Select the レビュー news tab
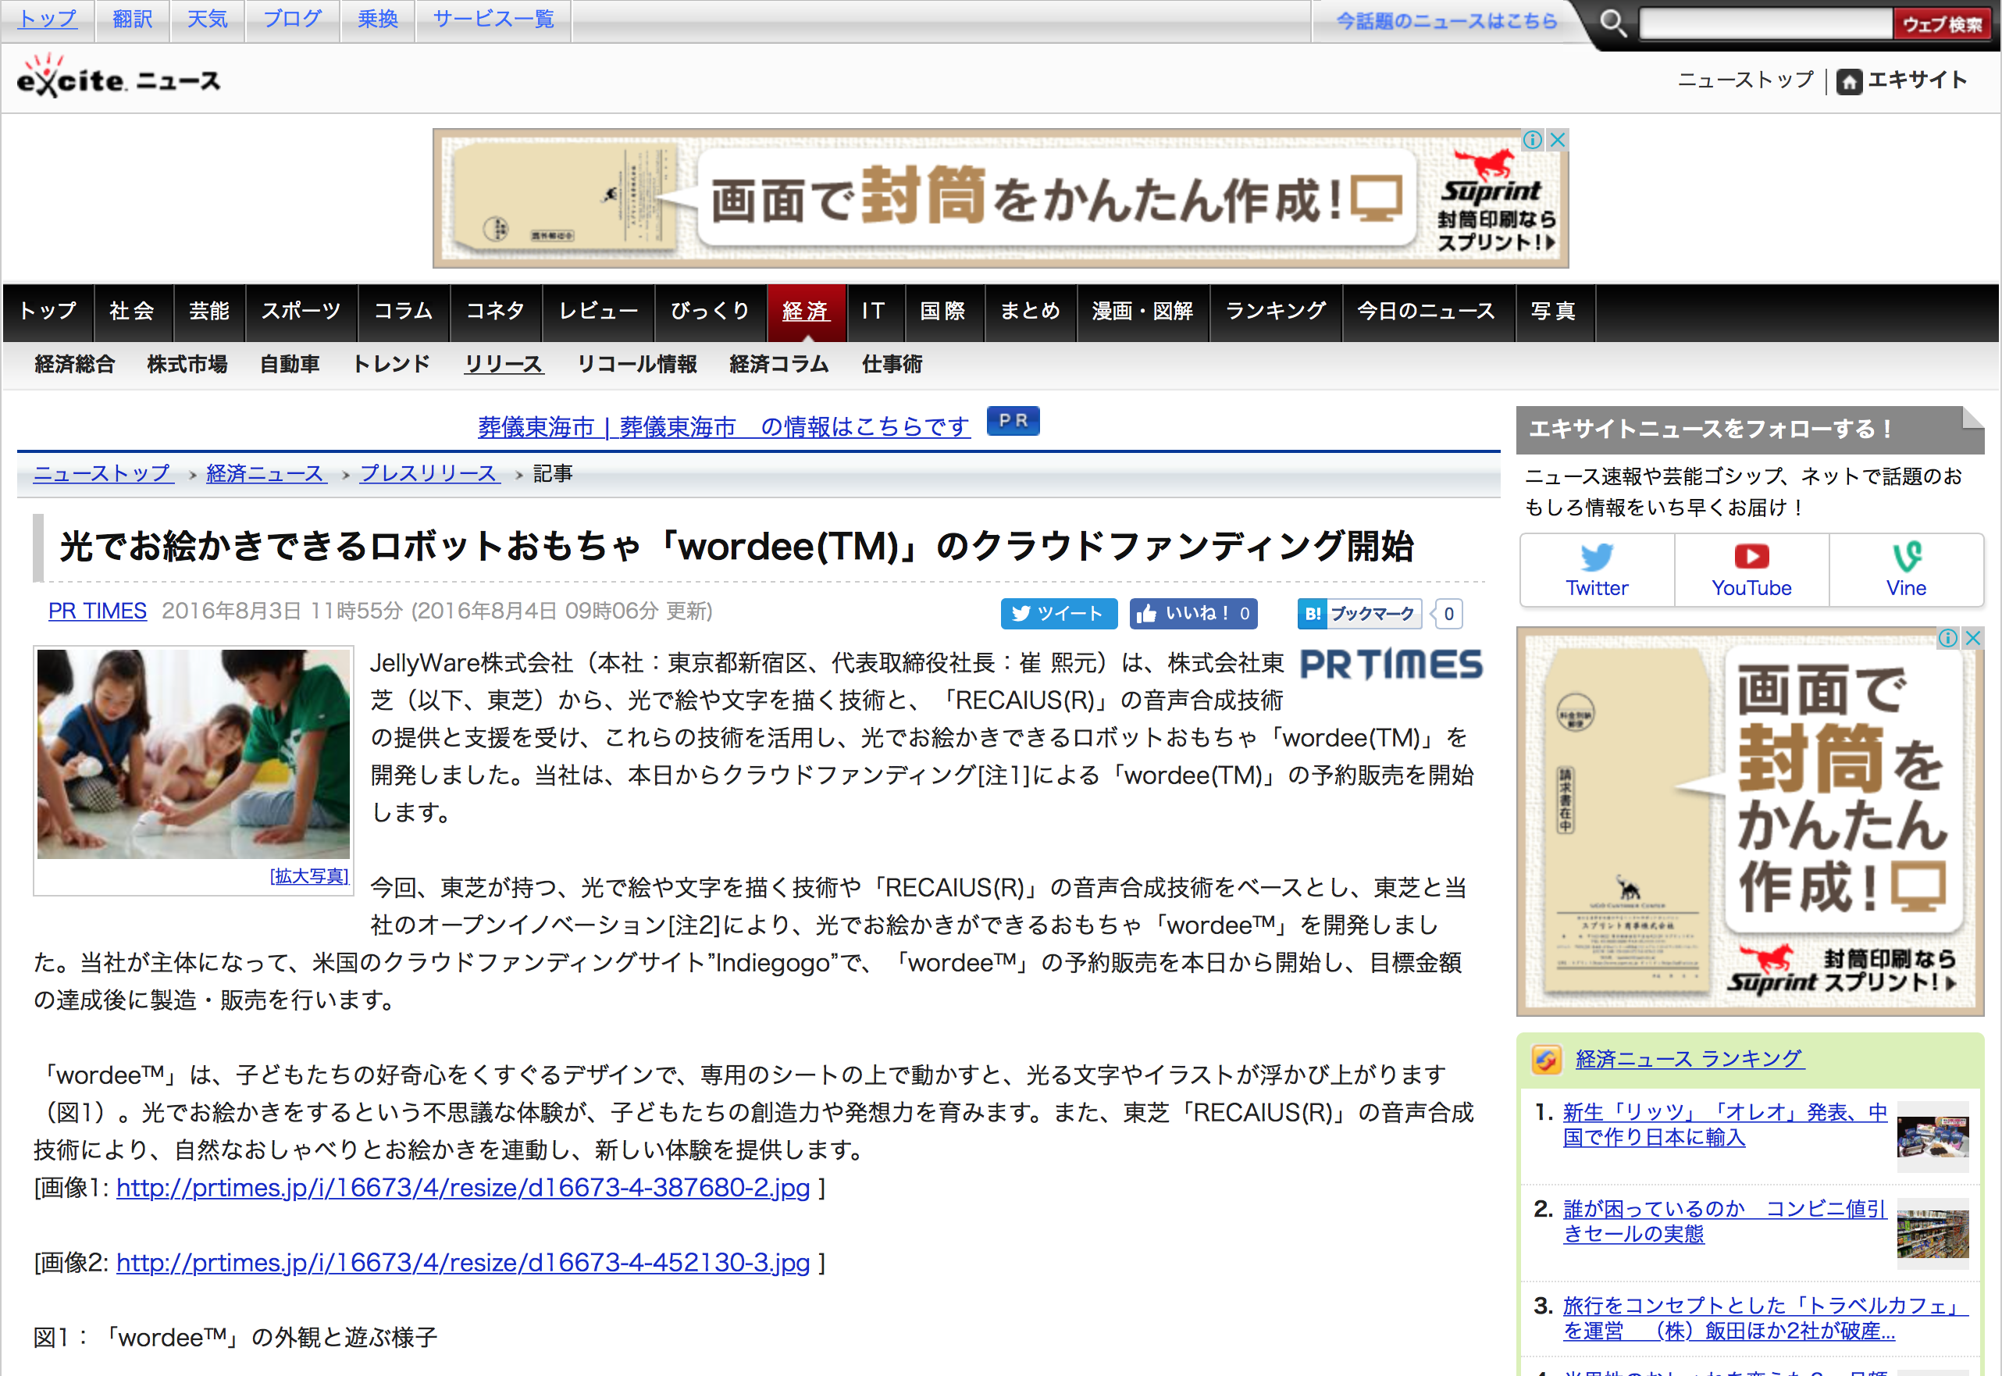 [x=597, y=312]
